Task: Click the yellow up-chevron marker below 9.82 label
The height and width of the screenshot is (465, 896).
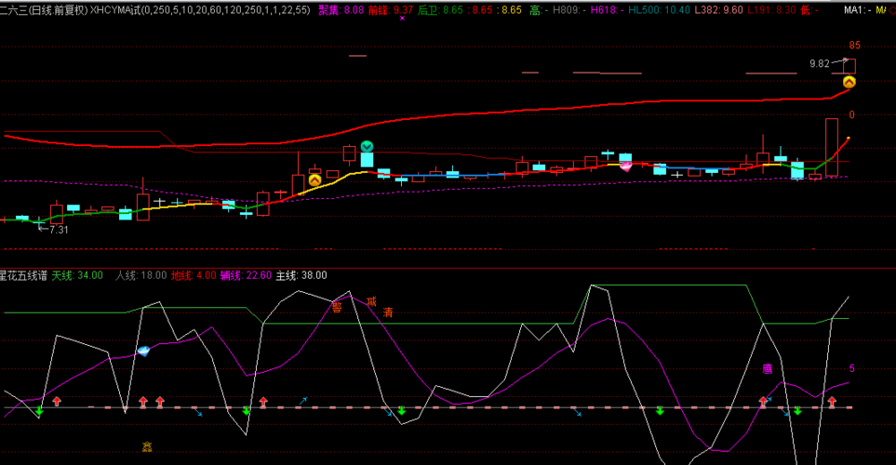Action: (849, 82)
